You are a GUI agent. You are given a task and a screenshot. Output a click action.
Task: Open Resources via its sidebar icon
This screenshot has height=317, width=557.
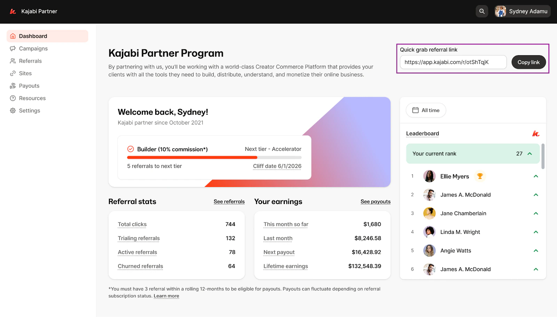click(13, 98)
